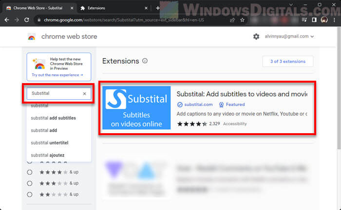
Task: Choose suggestion 'substital ajoutez'
Action: coord(59,155)
